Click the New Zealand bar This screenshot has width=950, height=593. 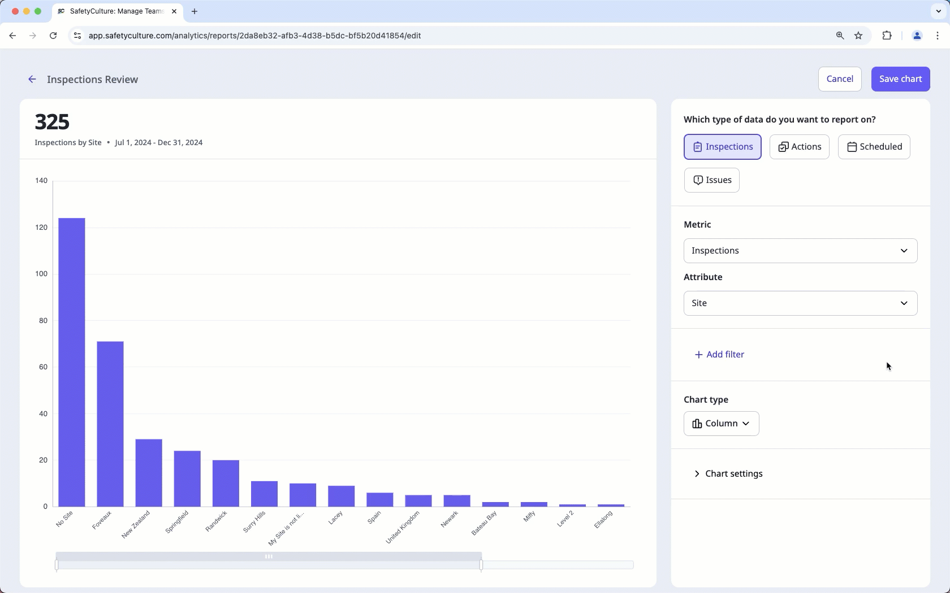[x=149, y=473]
